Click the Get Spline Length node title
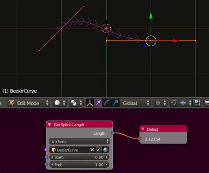Viewport: 209px width, 173px height. [69, 125]
